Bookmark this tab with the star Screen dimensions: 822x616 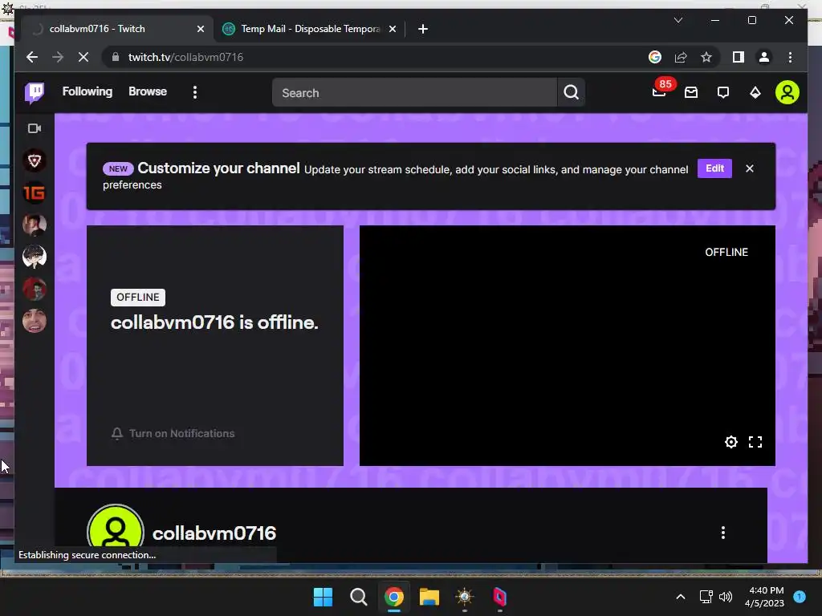click(706, 57)
